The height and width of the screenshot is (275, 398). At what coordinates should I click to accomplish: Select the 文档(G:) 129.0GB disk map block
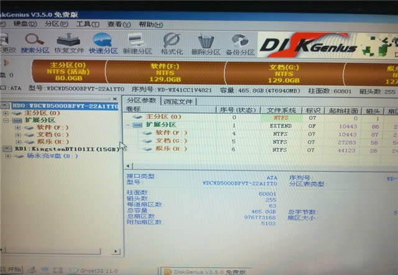284,72
